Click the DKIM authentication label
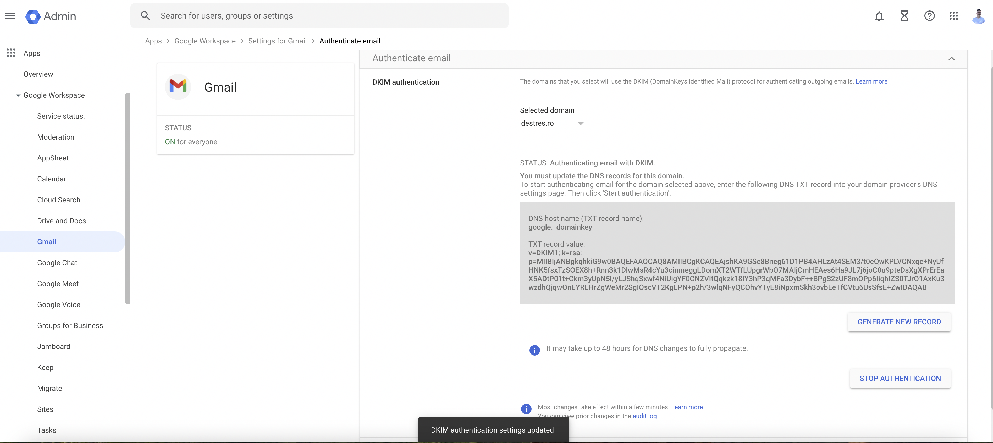 [x=406, y=82]
